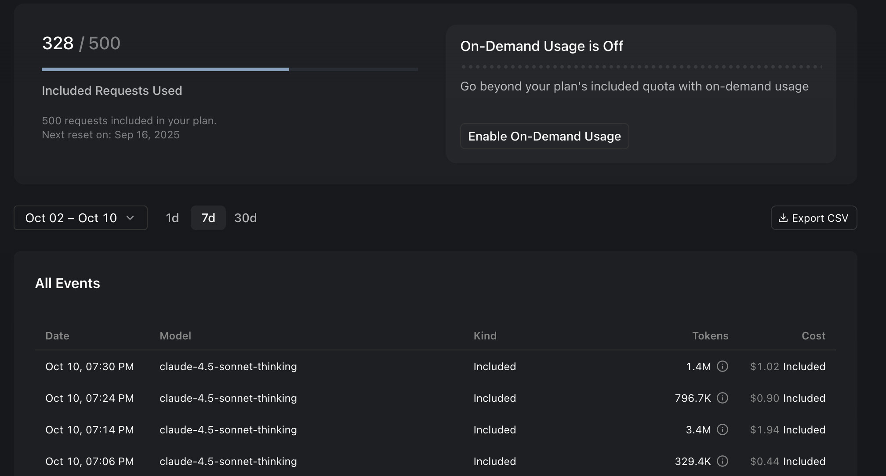886x476 pixels.
Task: Click model name in the 07:30 PM row
Action: point(228,367)
